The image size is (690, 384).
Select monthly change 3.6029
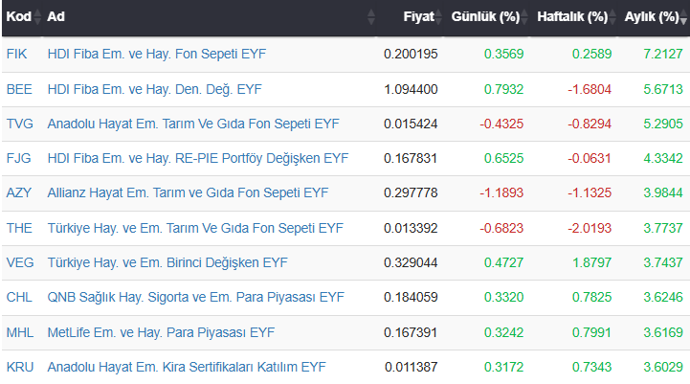[663, 367]
